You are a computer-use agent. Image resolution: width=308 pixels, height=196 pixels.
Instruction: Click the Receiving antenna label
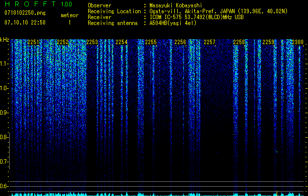click(113, 23)
